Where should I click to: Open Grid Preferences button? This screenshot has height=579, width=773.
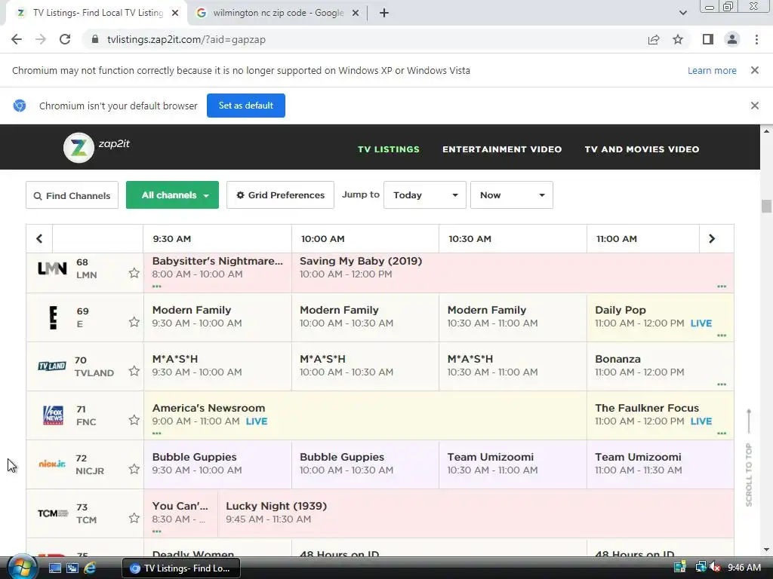coord(281,195)
